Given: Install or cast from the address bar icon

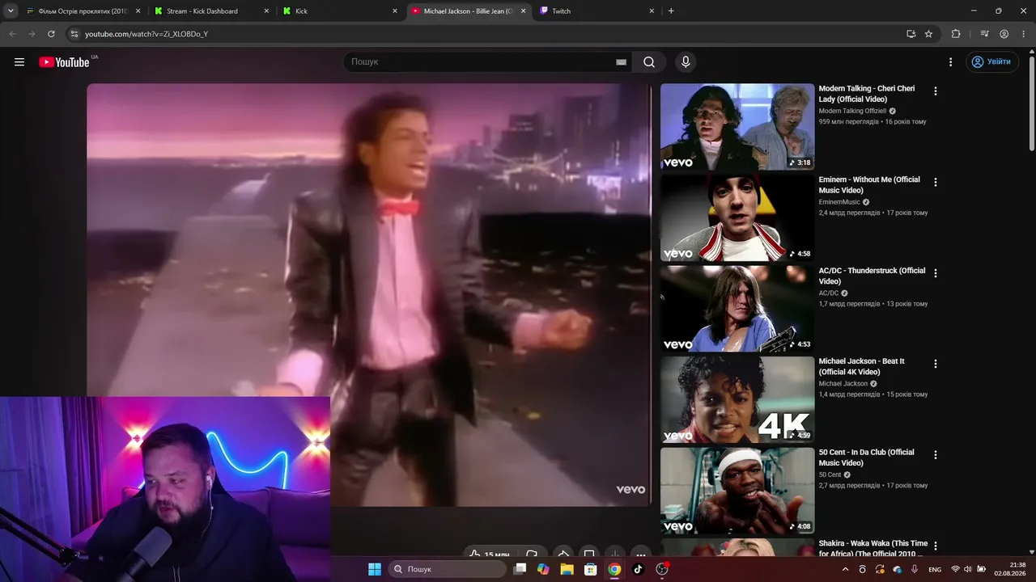Looking at the screenshot, I should point(911,34).
